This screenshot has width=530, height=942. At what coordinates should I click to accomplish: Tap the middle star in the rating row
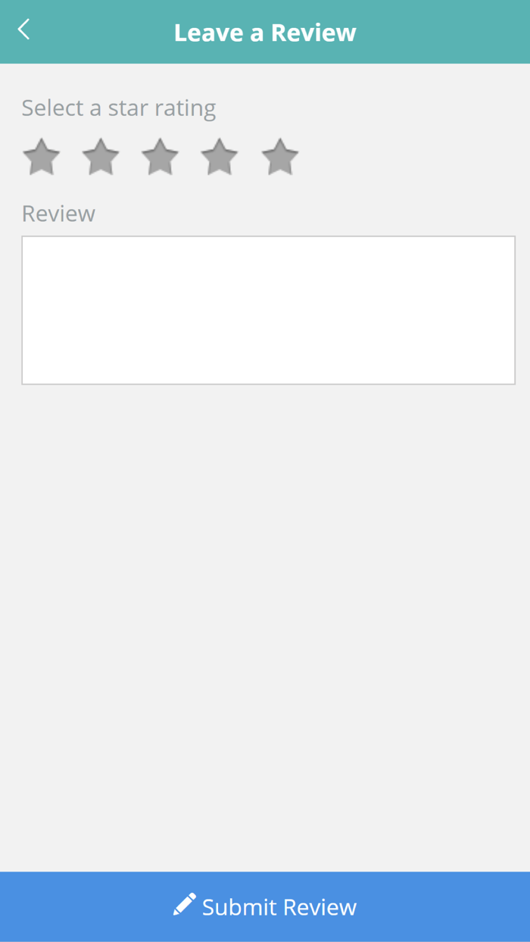(x=160, y=157)
